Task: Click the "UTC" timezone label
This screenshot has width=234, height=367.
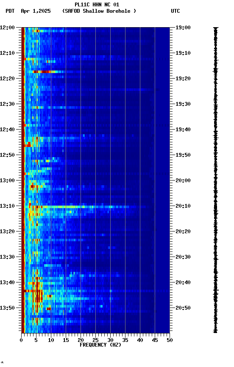Action: 175,11
